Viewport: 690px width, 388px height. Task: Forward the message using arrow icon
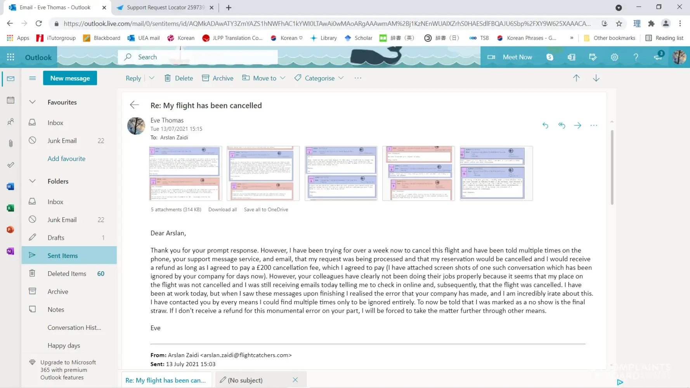[578, 125]
